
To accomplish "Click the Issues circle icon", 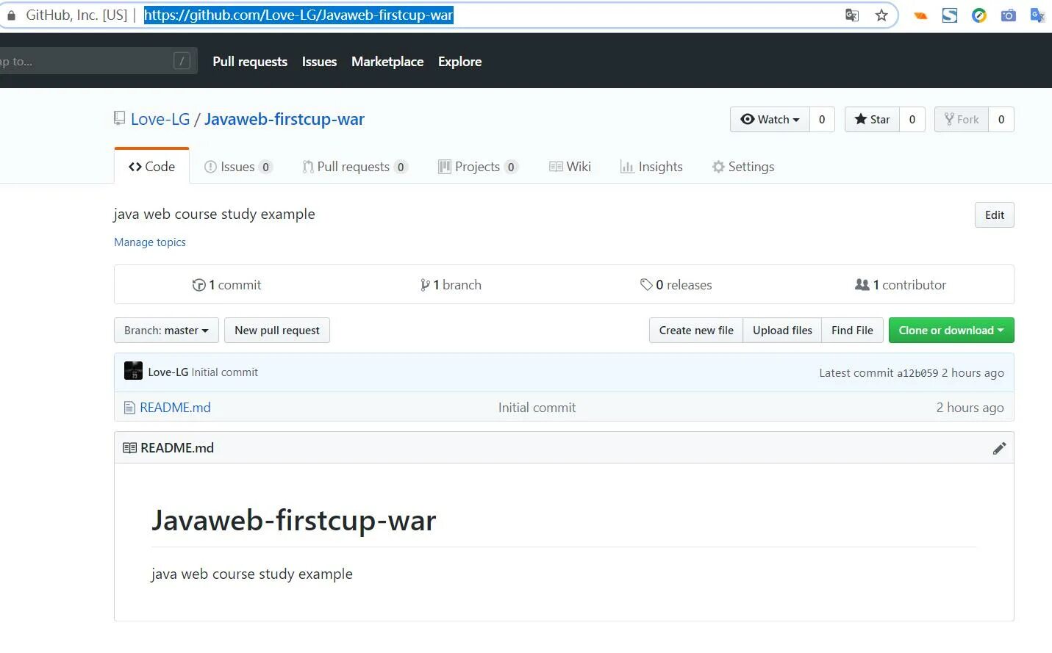I will 211,167.
